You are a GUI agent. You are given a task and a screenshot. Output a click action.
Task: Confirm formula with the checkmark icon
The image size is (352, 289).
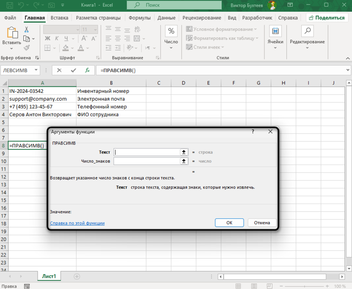click(73, 70)
